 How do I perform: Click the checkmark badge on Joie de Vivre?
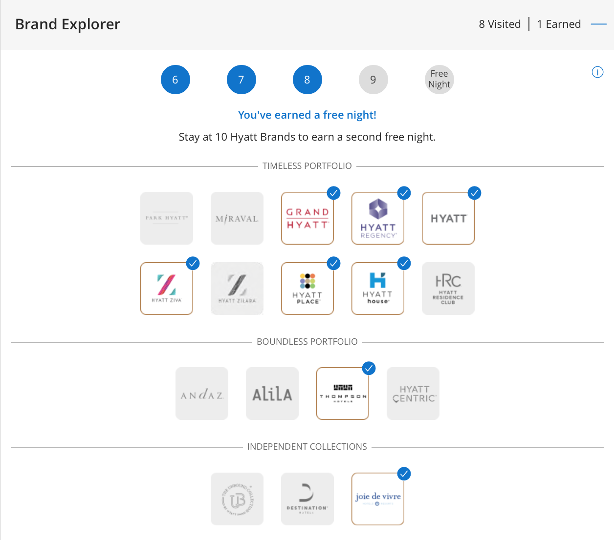point(404,474)
